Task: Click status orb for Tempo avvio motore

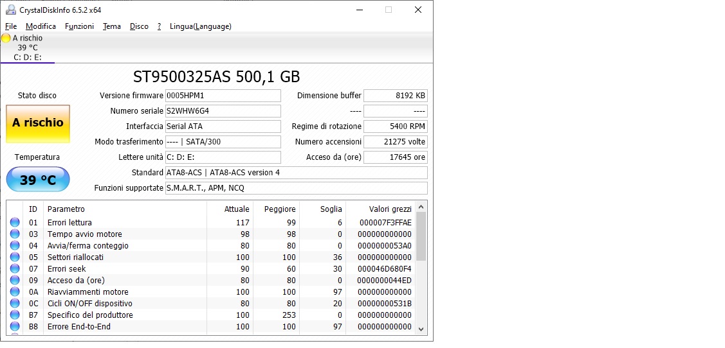Action: coord(15,234)
